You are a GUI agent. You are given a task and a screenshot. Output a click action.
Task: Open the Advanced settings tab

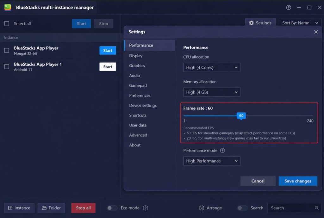[x=149, y=135]
